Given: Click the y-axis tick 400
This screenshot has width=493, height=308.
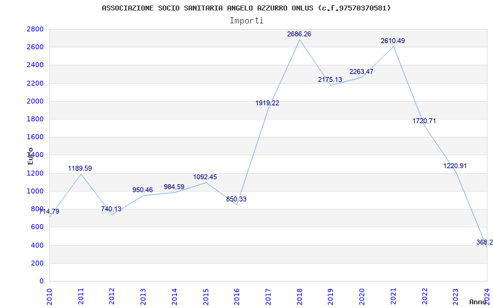Looking at the screenshot, I should [37, 245].
